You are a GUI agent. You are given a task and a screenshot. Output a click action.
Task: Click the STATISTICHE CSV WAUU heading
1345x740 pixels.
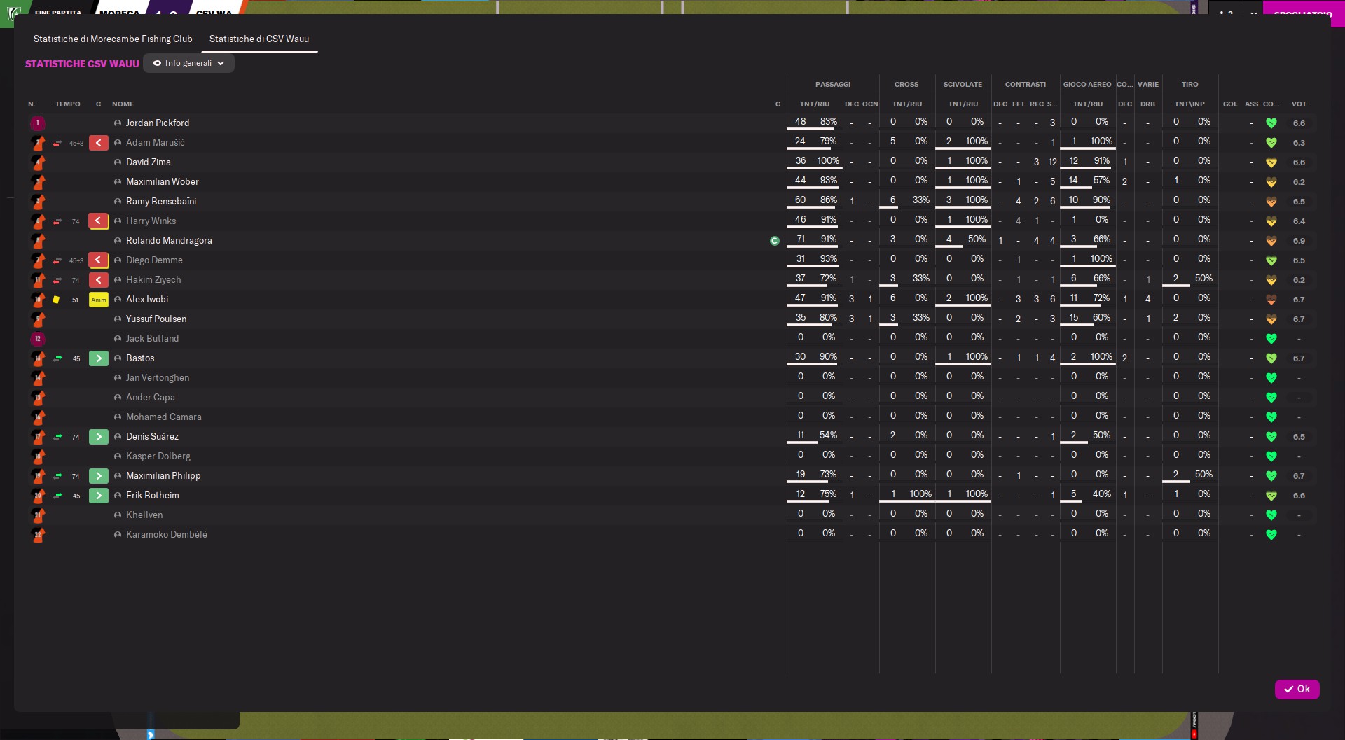(x=82, y=64)
